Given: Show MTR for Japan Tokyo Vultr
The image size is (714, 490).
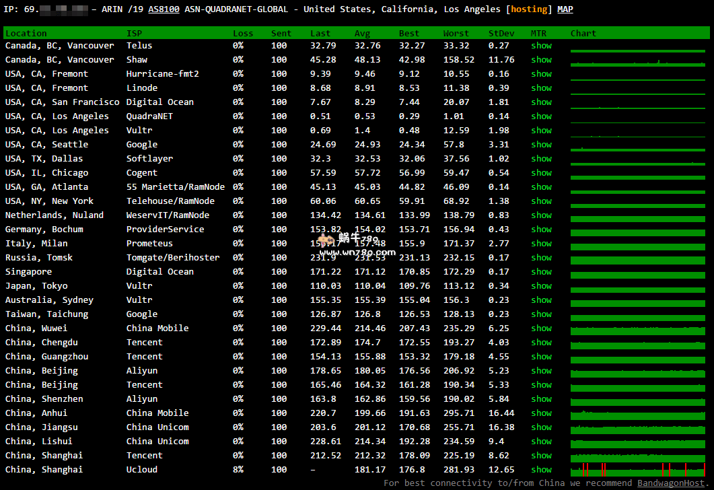Looking at the screenshot, I should point(541,286).
